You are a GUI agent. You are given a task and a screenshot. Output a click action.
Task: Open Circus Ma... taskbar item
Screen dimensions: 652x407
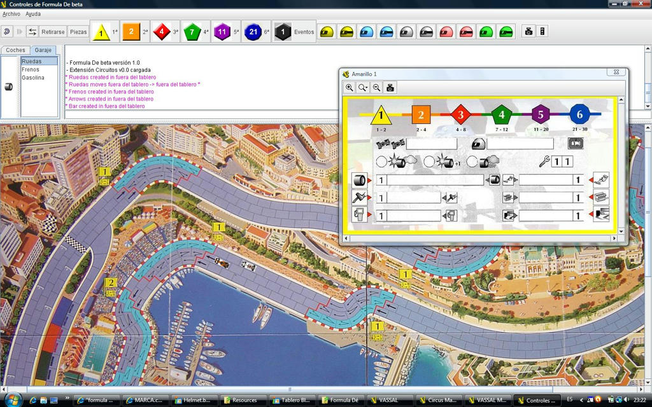click(438, 401)
